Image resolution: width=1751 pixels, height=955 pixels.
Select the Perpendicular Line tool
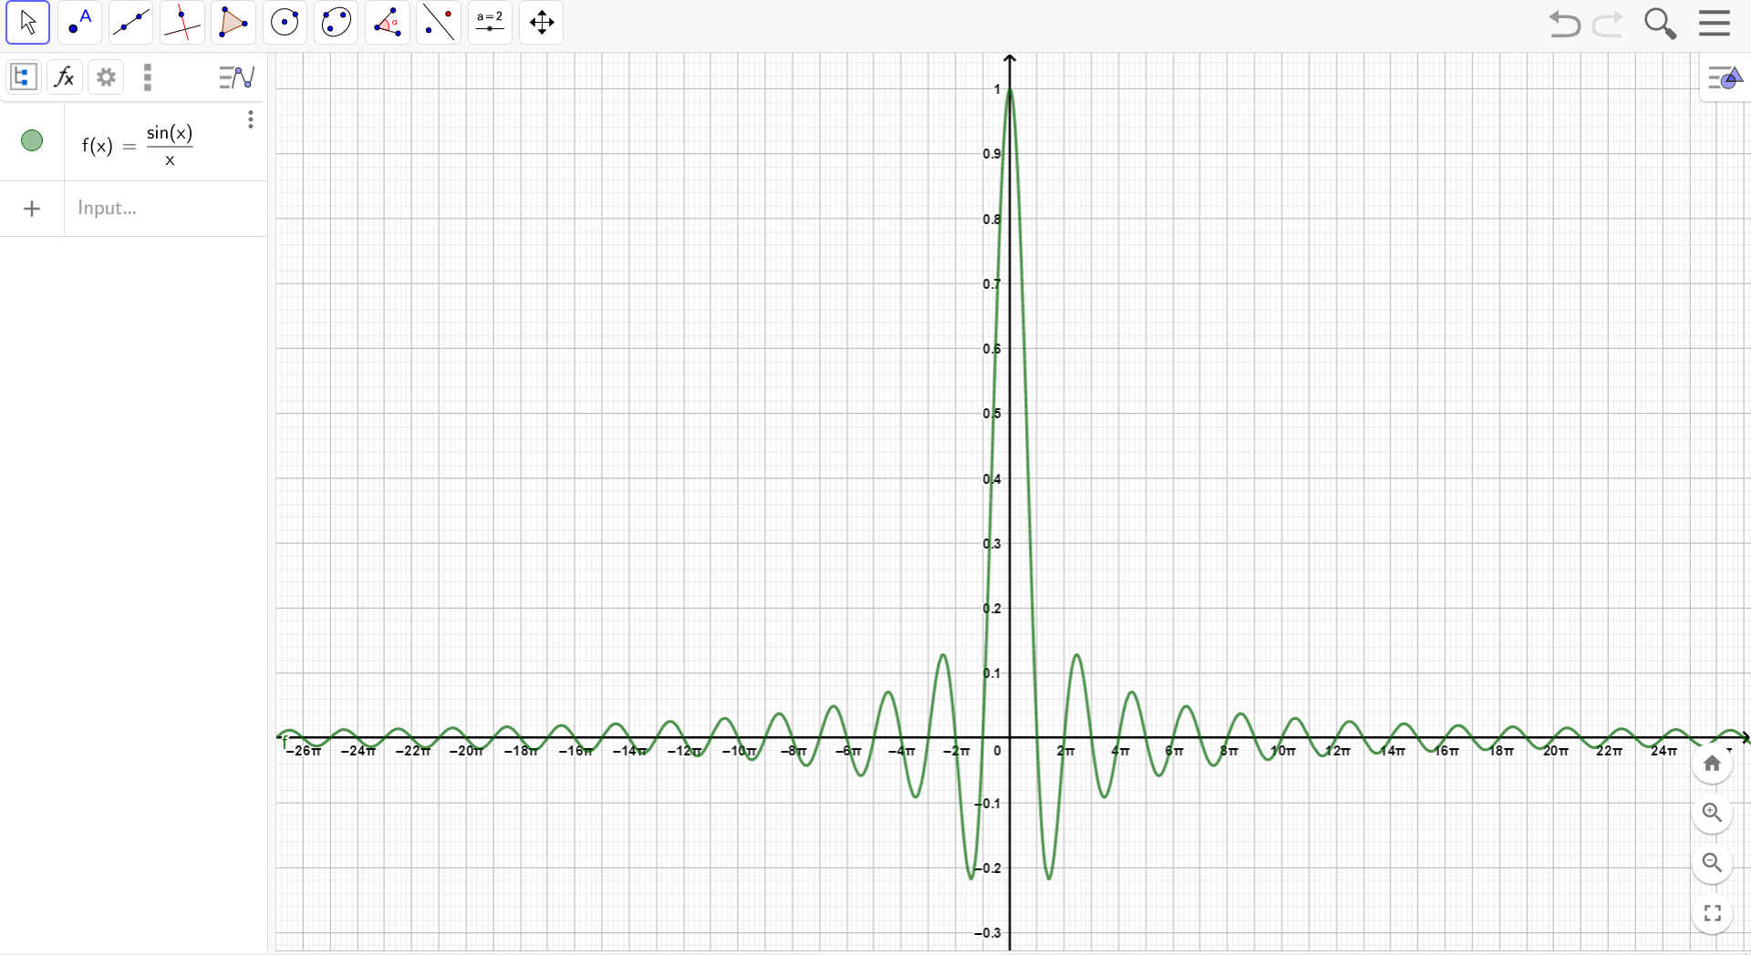coord(181,23)
